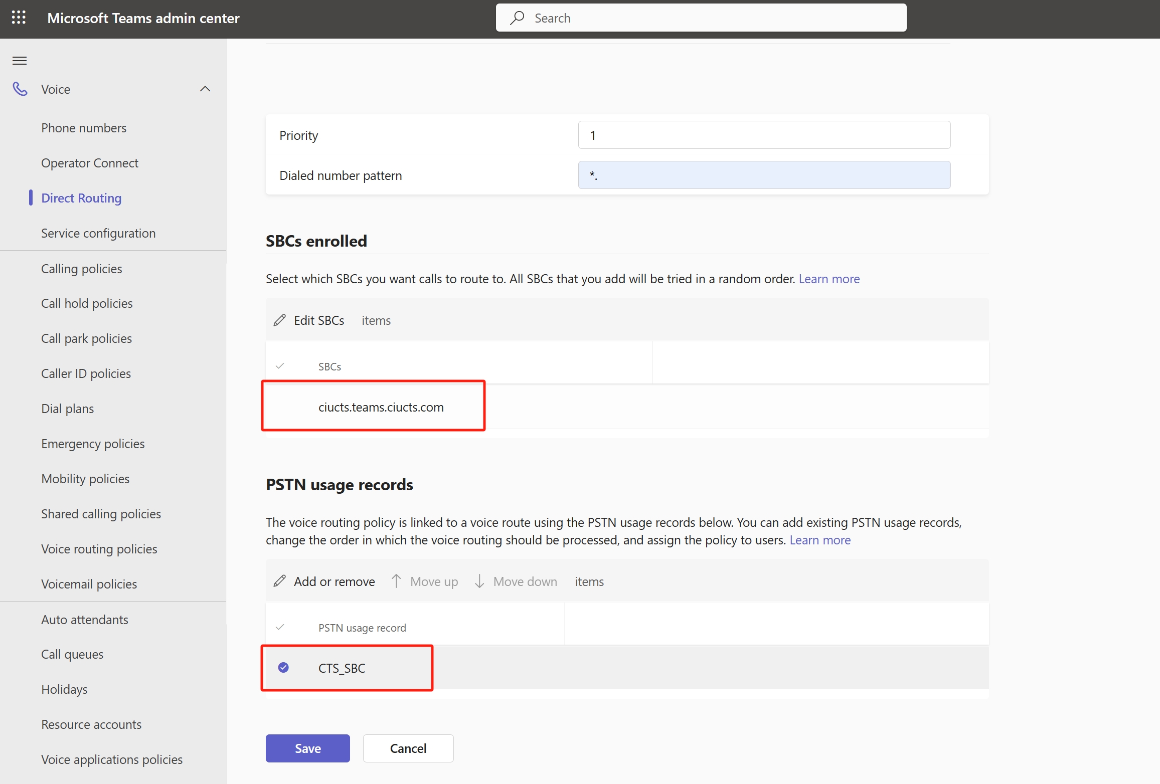This screenshot has width=1160, height=784.
Task: Open Resource accounts page
Action: [91, 724]
